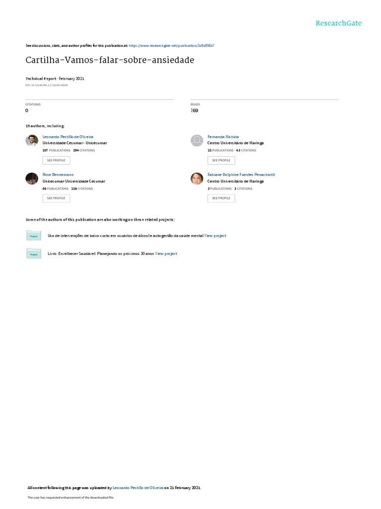Click See Profile under Rose Bennemann
381x509 pixels.
56,198
